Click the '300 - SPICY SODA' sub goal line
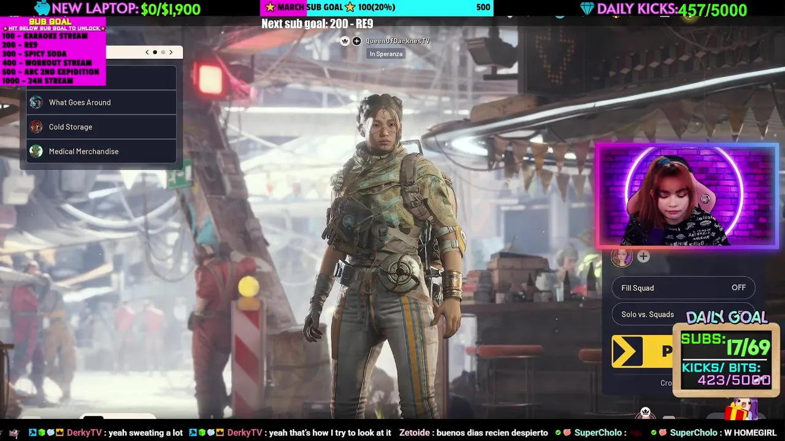The image size is (785, 441). click(x=34, y=54)
